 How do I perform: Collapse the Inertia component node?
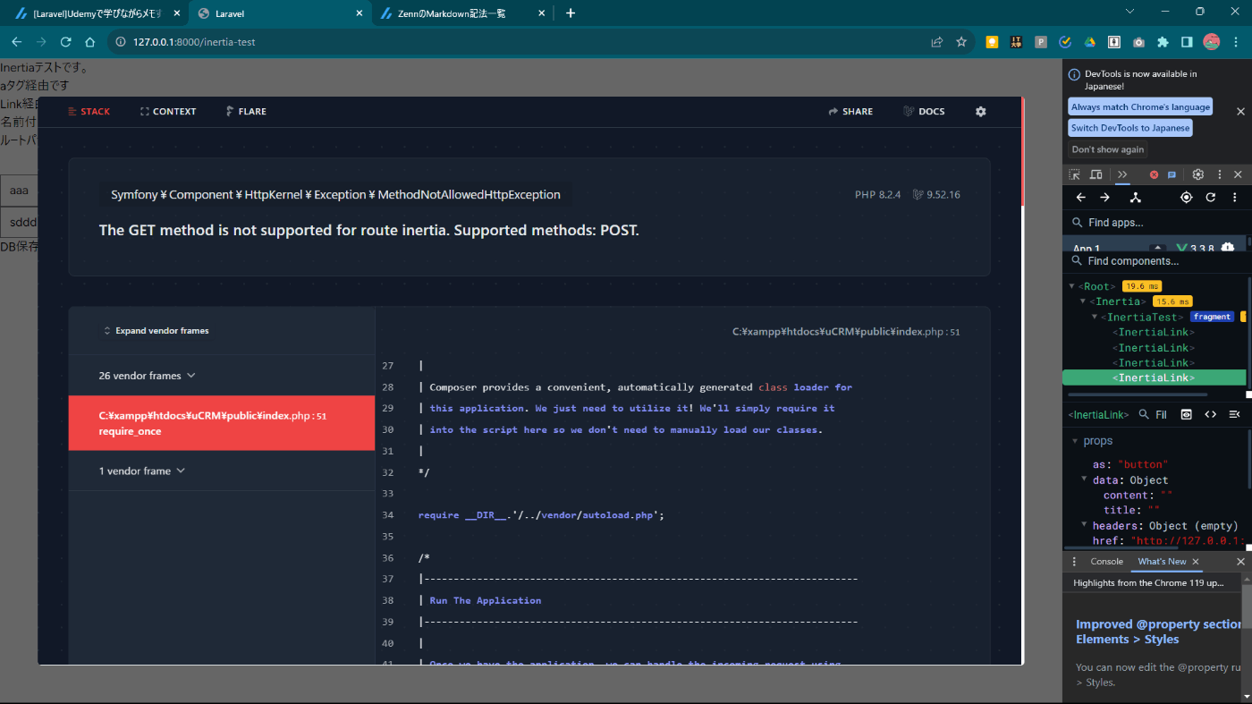point(1082,301)
